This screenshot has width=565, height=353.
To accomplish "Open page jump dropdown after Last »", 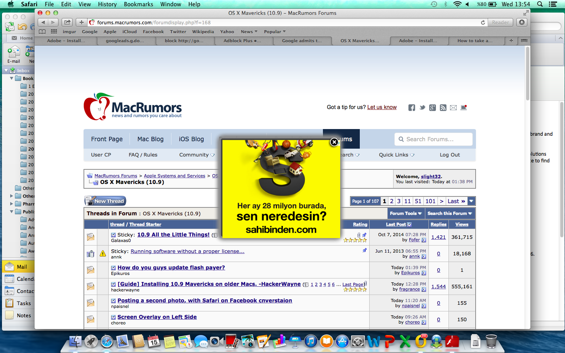I will (472, 201).
